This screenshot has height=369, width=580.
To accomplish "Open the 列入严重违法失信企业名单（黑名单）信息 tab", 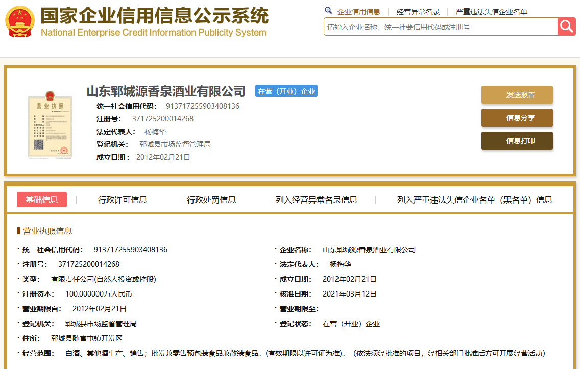I will [474, 200].
